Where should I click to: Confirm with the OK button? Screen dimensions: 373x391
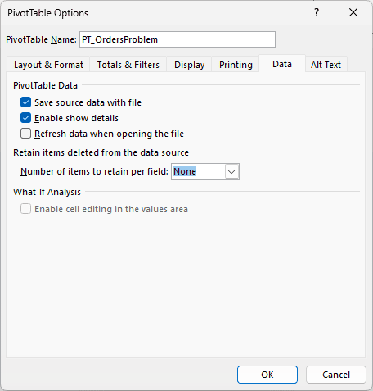(267, 375)
